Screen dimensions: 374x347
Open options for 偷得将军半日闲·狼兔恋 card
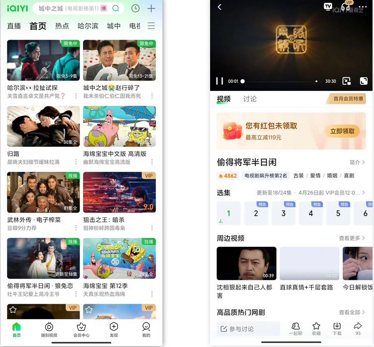click(x=76, y=294)
